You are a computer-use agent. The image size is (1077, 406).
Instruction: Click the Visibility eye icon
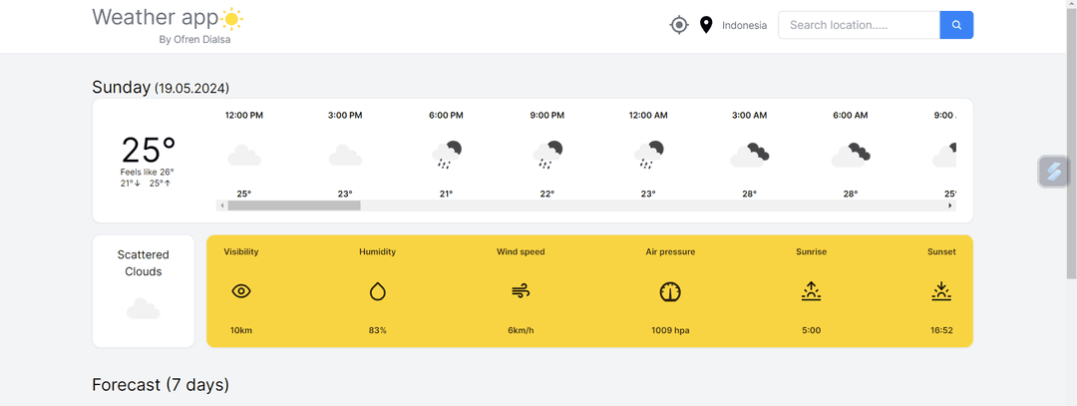click(x=241, y=291)
